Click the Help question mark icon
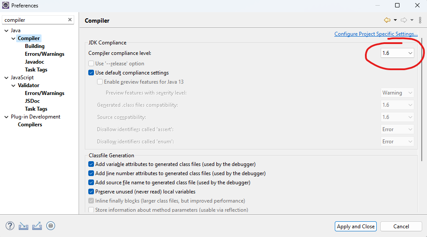Screen dimensions: 427x237 (x=10, y=226)
